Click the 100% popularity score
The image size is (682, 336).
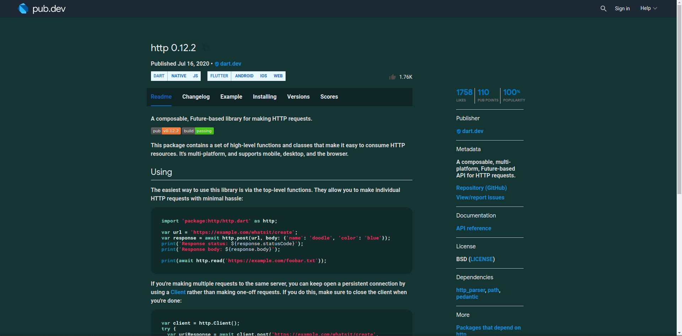coord(514,95)
